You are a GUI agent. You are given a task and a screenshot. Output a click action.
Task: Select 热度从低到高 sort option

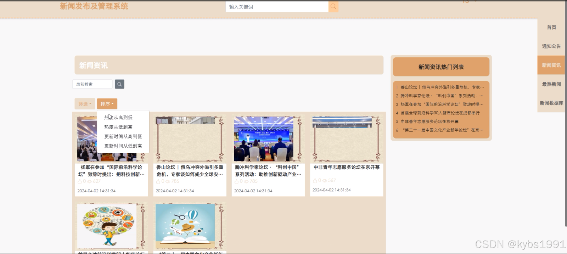click(118, 127)
